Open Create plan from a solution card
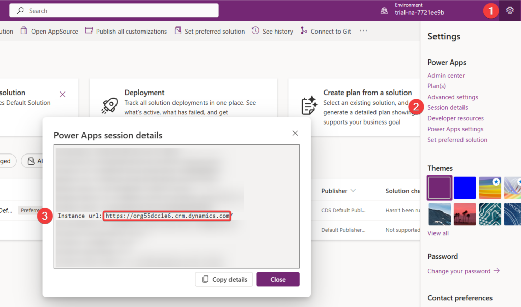 pos(367,93)
